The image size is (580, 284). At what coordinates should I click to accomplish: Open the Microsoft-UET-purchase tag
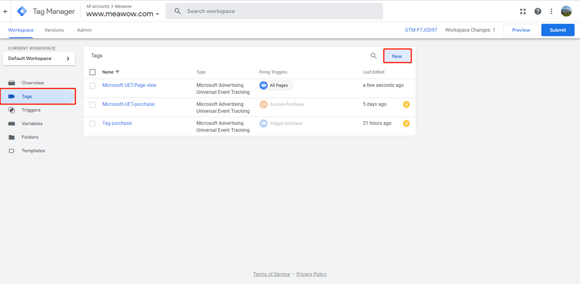click(128, 104)
